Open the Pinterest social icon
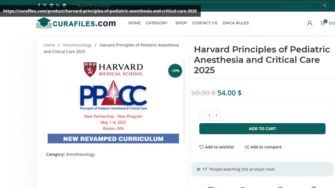 click(x=52, y=6)
